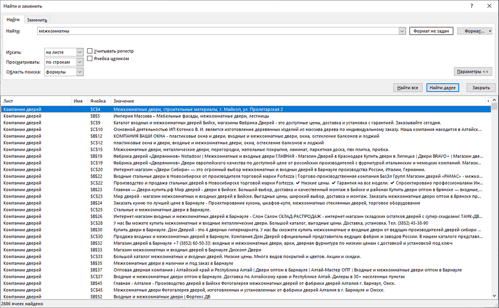Enable the Учитывать регистр checkbox

pyautogui.click(x=90, y=51)
